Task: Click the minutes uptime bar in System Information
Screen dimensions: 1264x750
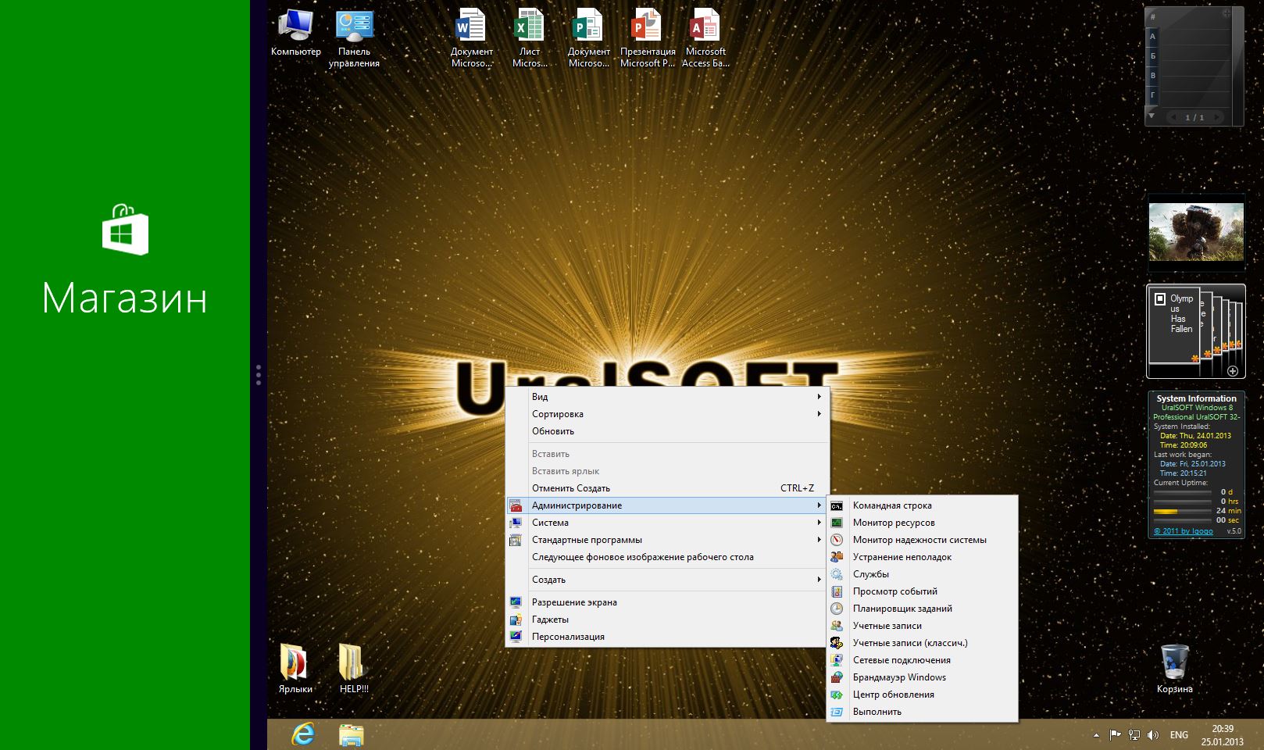Action: point(1182,511)
